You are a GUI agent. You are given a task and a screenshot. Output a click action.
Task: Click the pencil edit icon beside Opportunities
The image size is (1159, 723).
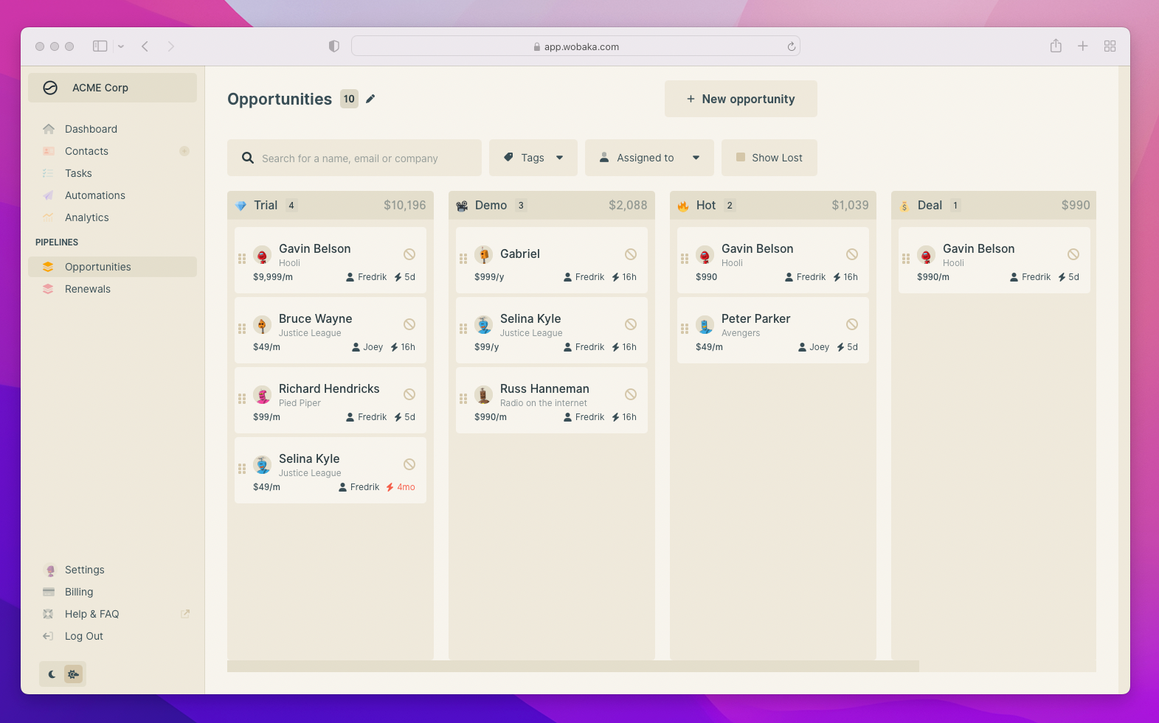[370, 99]
